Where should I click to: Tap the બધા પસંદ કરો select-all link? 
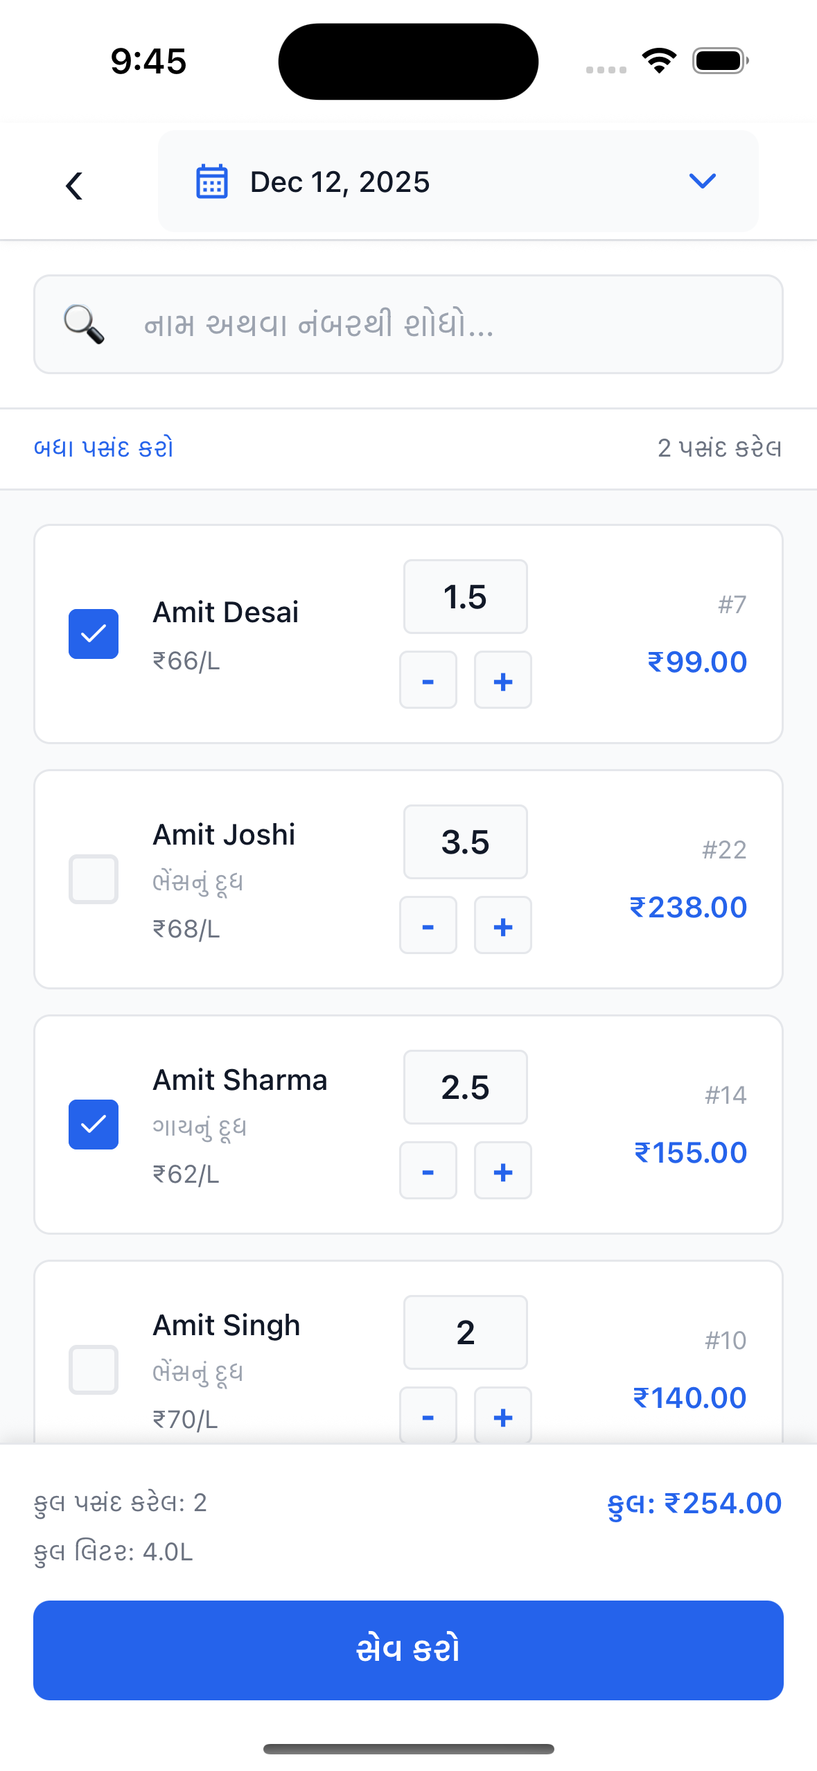tap(104, 448)
